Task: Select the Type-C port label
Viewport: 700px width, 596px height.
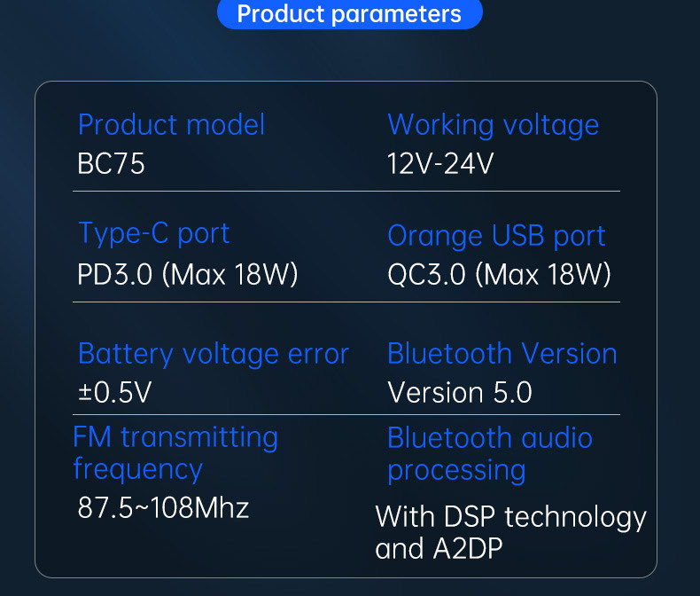Action: 154,234
